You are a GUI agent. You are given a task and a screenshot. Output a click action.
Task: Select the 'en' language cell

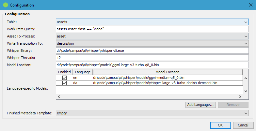point(83,78)
